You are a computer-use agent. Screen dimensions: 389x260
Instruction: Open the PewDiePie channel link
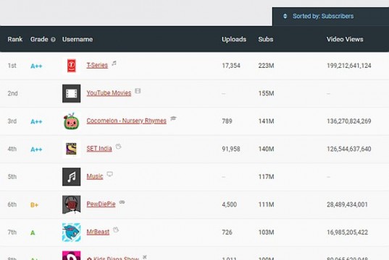(101, 204)
